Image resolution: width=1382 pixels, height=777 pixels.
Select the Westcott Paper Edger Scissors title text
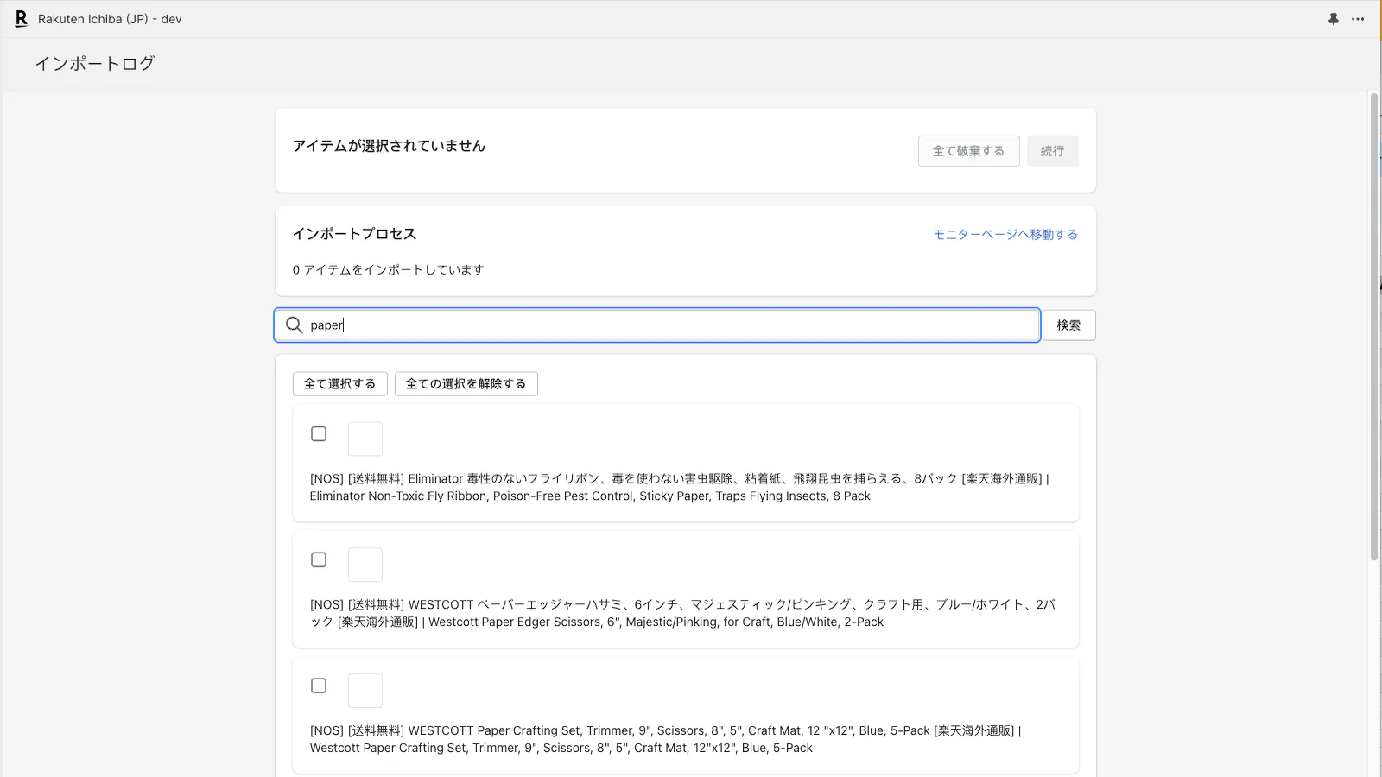point(683,613)
